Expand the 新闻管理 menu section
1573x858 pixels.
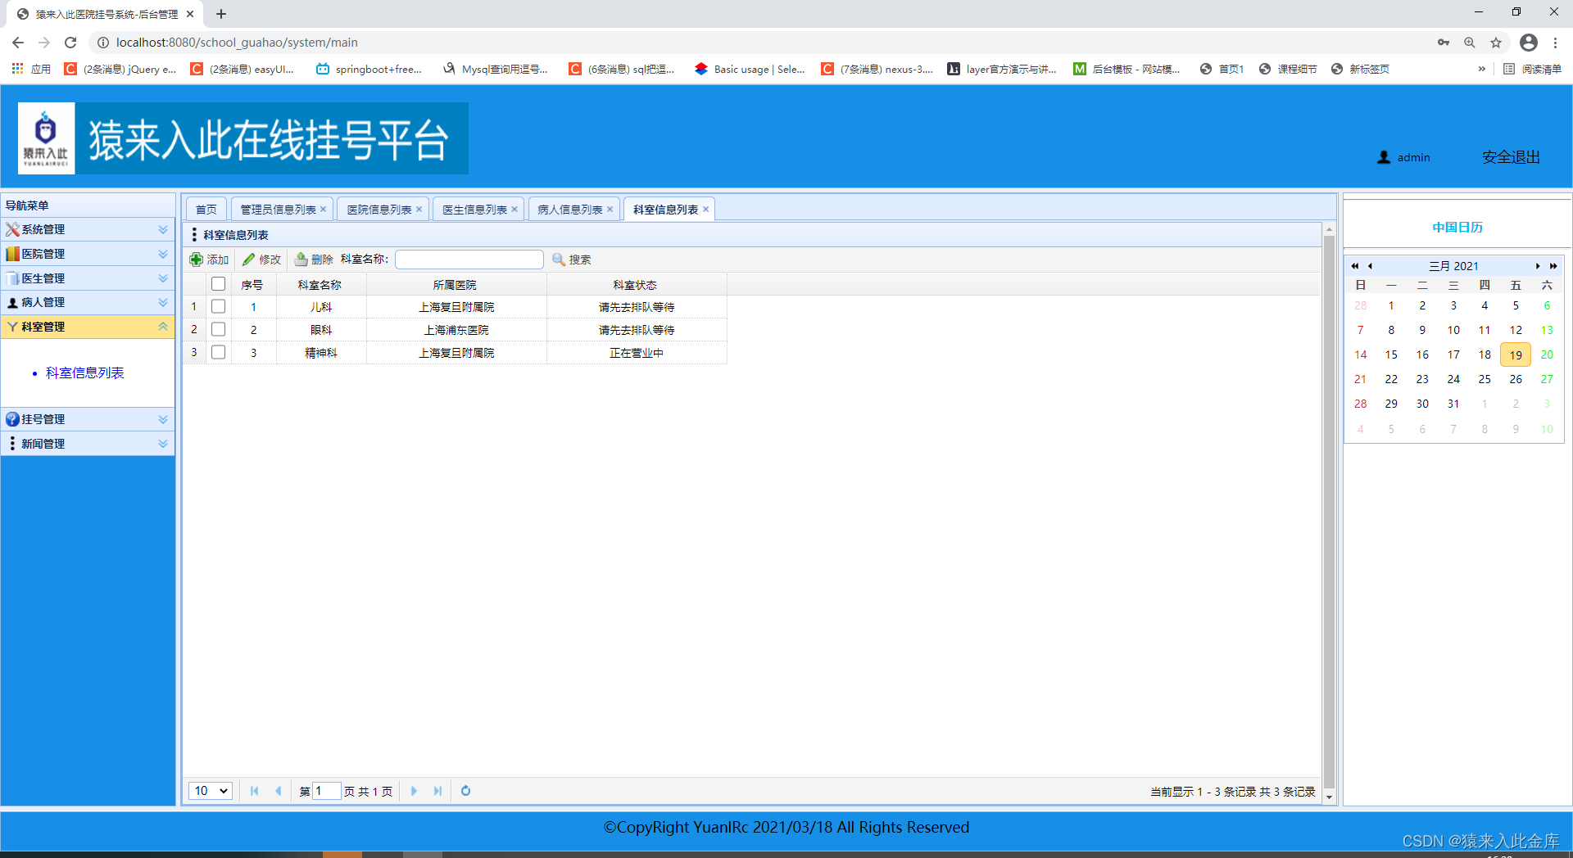click(x=88, y=444)
